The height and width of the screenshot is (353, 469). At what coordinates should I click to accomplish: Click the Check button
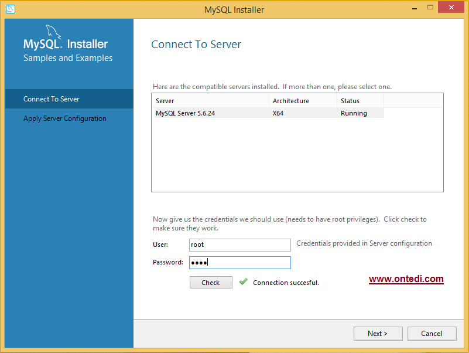[x=211, y=282]
